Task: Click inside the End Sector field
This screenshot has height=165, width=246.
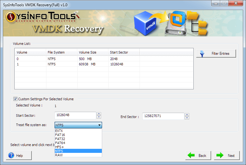Action: (x=163, y=116)
